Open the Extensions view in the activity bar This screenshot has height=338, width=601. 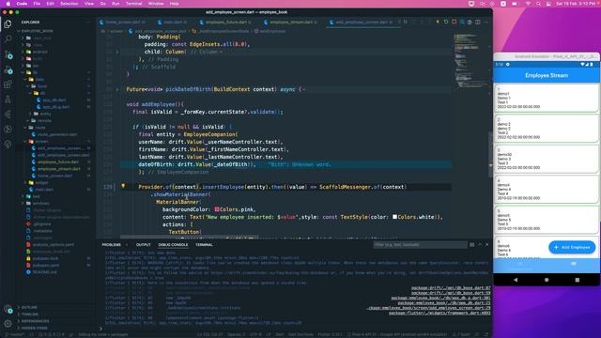pos(8,84)
